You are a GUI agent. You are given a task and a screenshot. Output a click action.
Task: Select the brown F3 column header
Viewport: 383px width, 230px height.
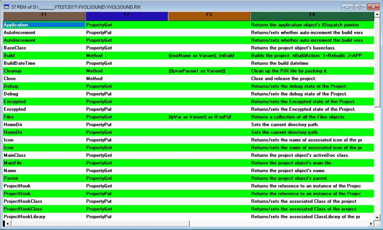[209, 15]
